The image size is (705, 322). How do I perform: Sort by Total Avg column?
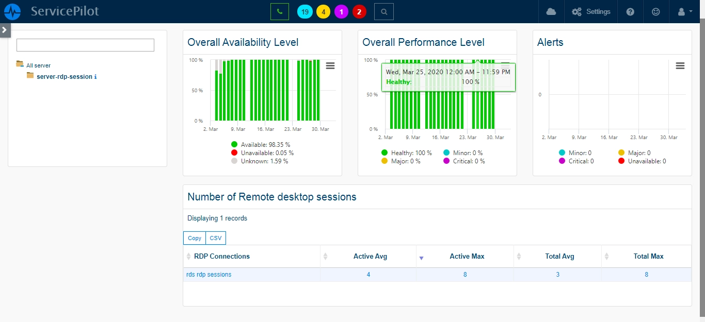tap(558, 256)
